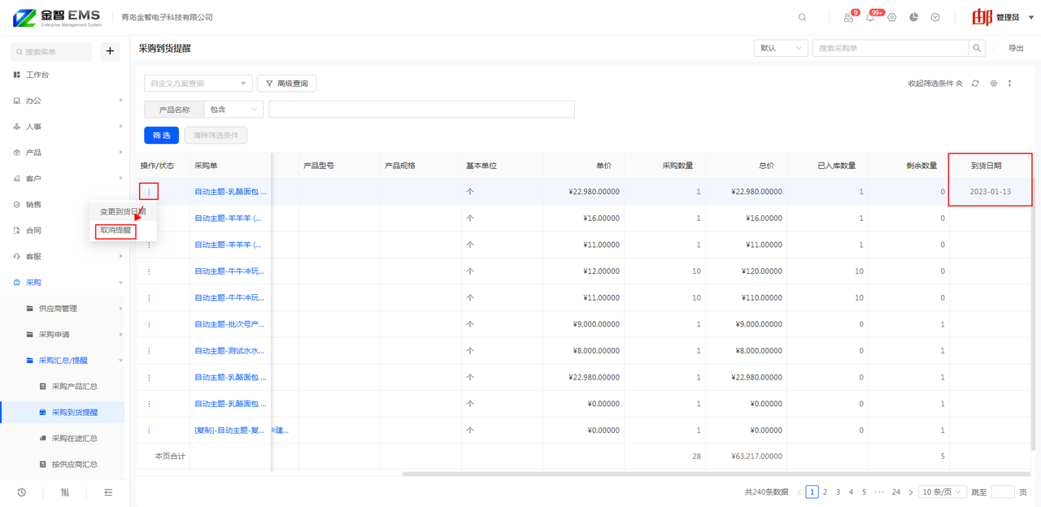Click the next page arrow

click(910, 492)
